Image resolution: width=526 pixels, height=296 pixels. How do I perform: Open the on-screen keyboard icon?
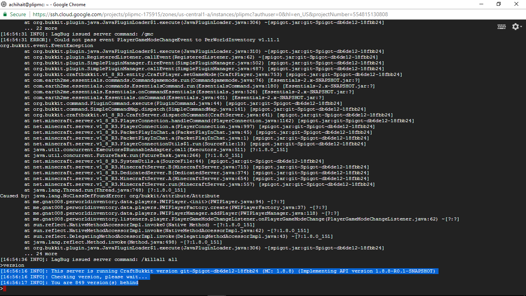(501, 27)
